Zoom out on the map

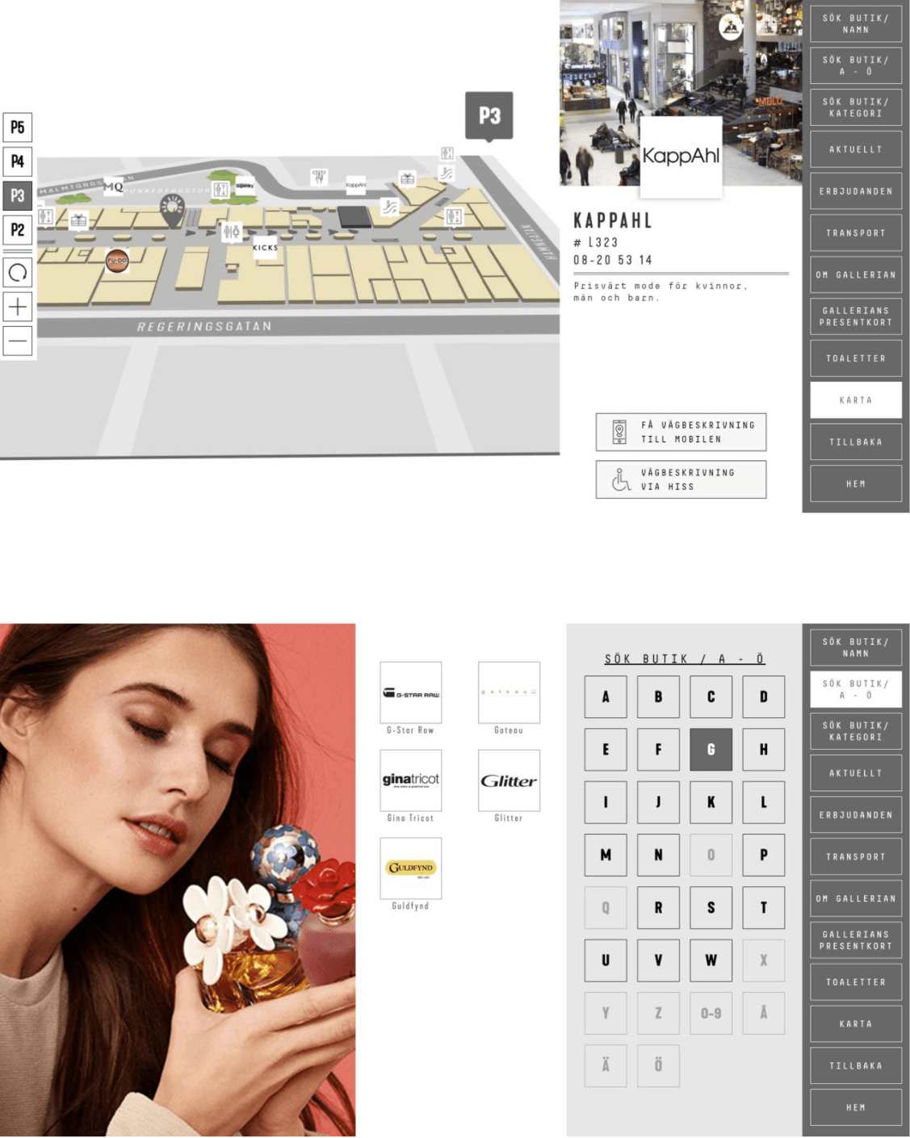17,341
